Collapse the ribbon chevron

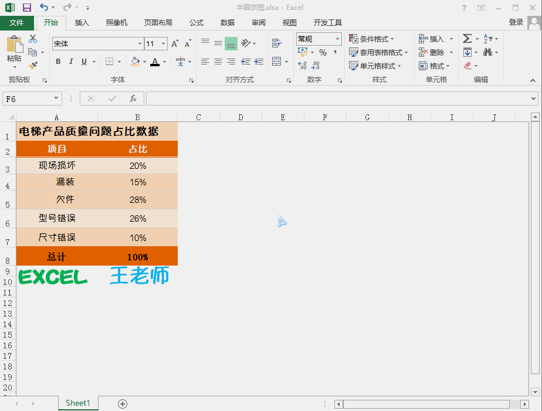coord(533,80)
